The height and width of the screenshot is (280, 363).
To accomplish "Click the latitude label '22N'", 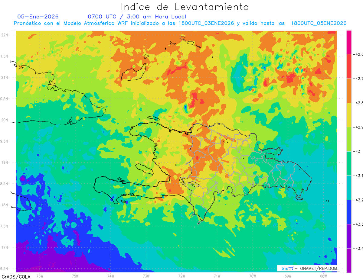I will pos(5,35).
